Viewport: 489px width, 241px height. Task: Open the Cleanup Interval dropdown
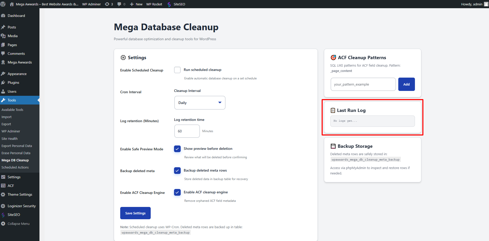pyautogui.click(x=200, y=103)
